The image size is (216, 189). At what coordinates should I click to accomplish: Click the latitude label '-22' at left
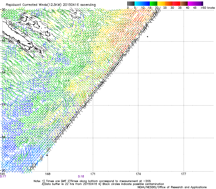tap(3, 41)
